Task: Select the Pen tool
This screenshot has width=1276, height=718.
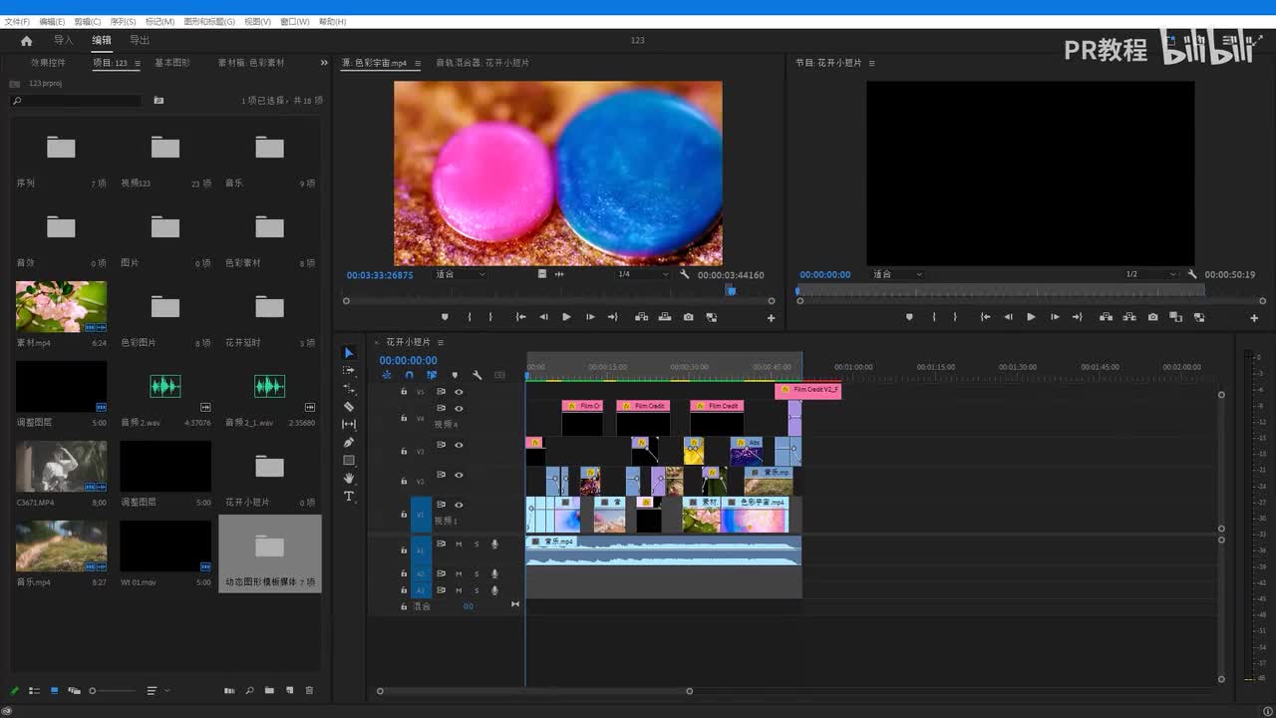Action: click(x=349, y=443)
